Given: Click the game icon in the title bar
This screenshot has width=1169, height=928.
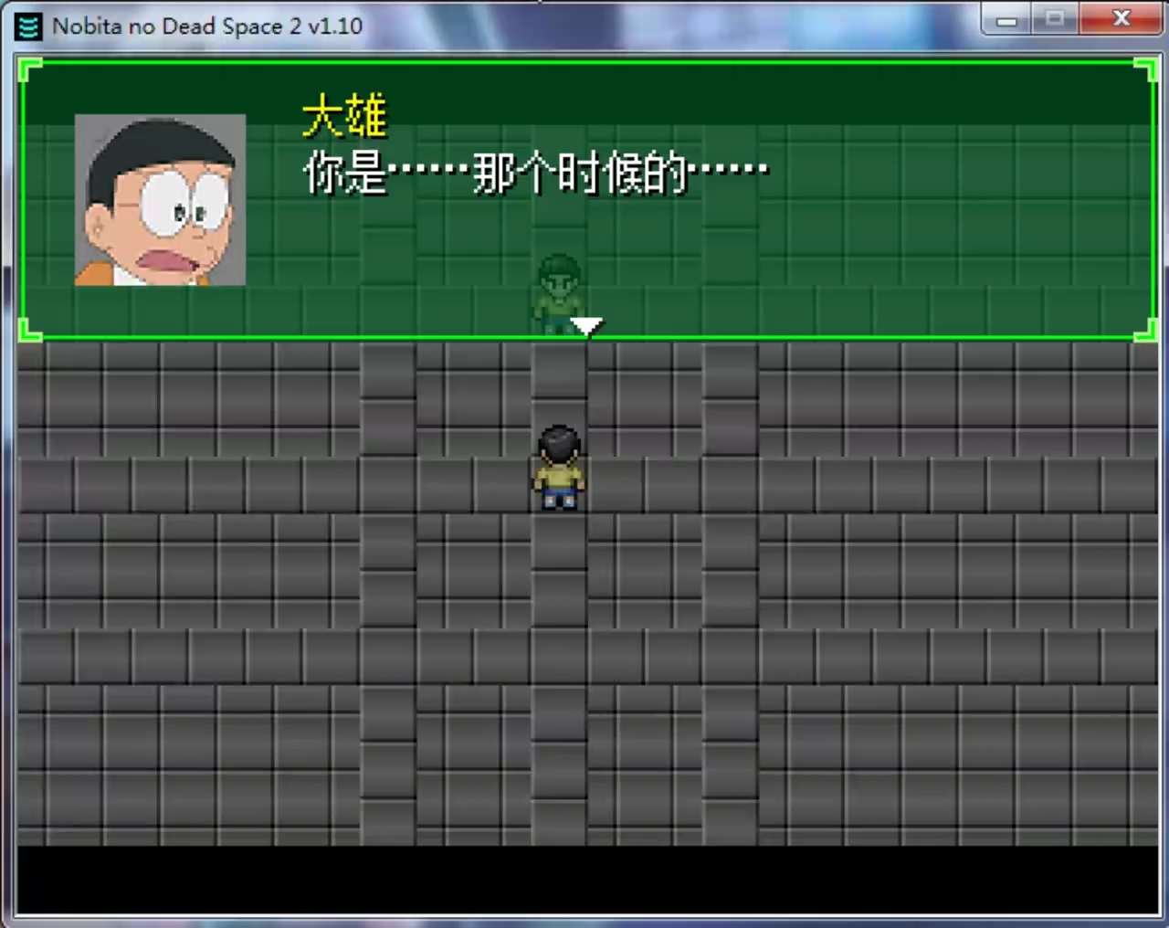Looking at the screenshot, I should 28,26.
